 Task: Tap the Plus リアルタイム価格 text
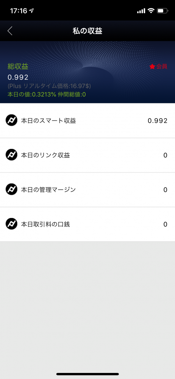pos(49,86)
